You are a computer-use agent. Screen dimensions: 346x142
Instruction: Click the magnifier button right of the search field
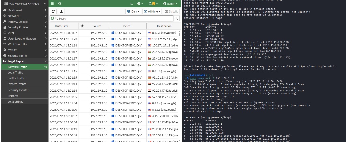tap(176, 19)
